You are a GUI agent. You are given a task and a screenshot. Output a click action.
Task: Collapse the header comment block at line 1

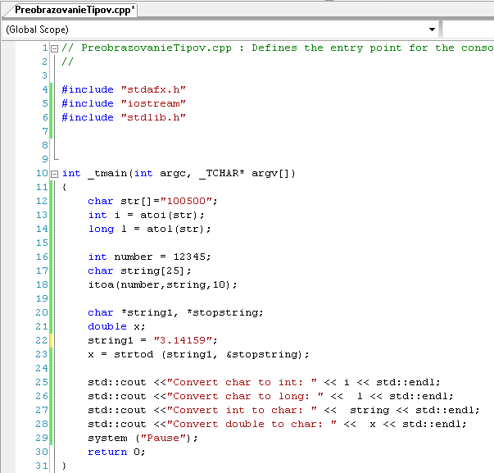click(55, 48)
